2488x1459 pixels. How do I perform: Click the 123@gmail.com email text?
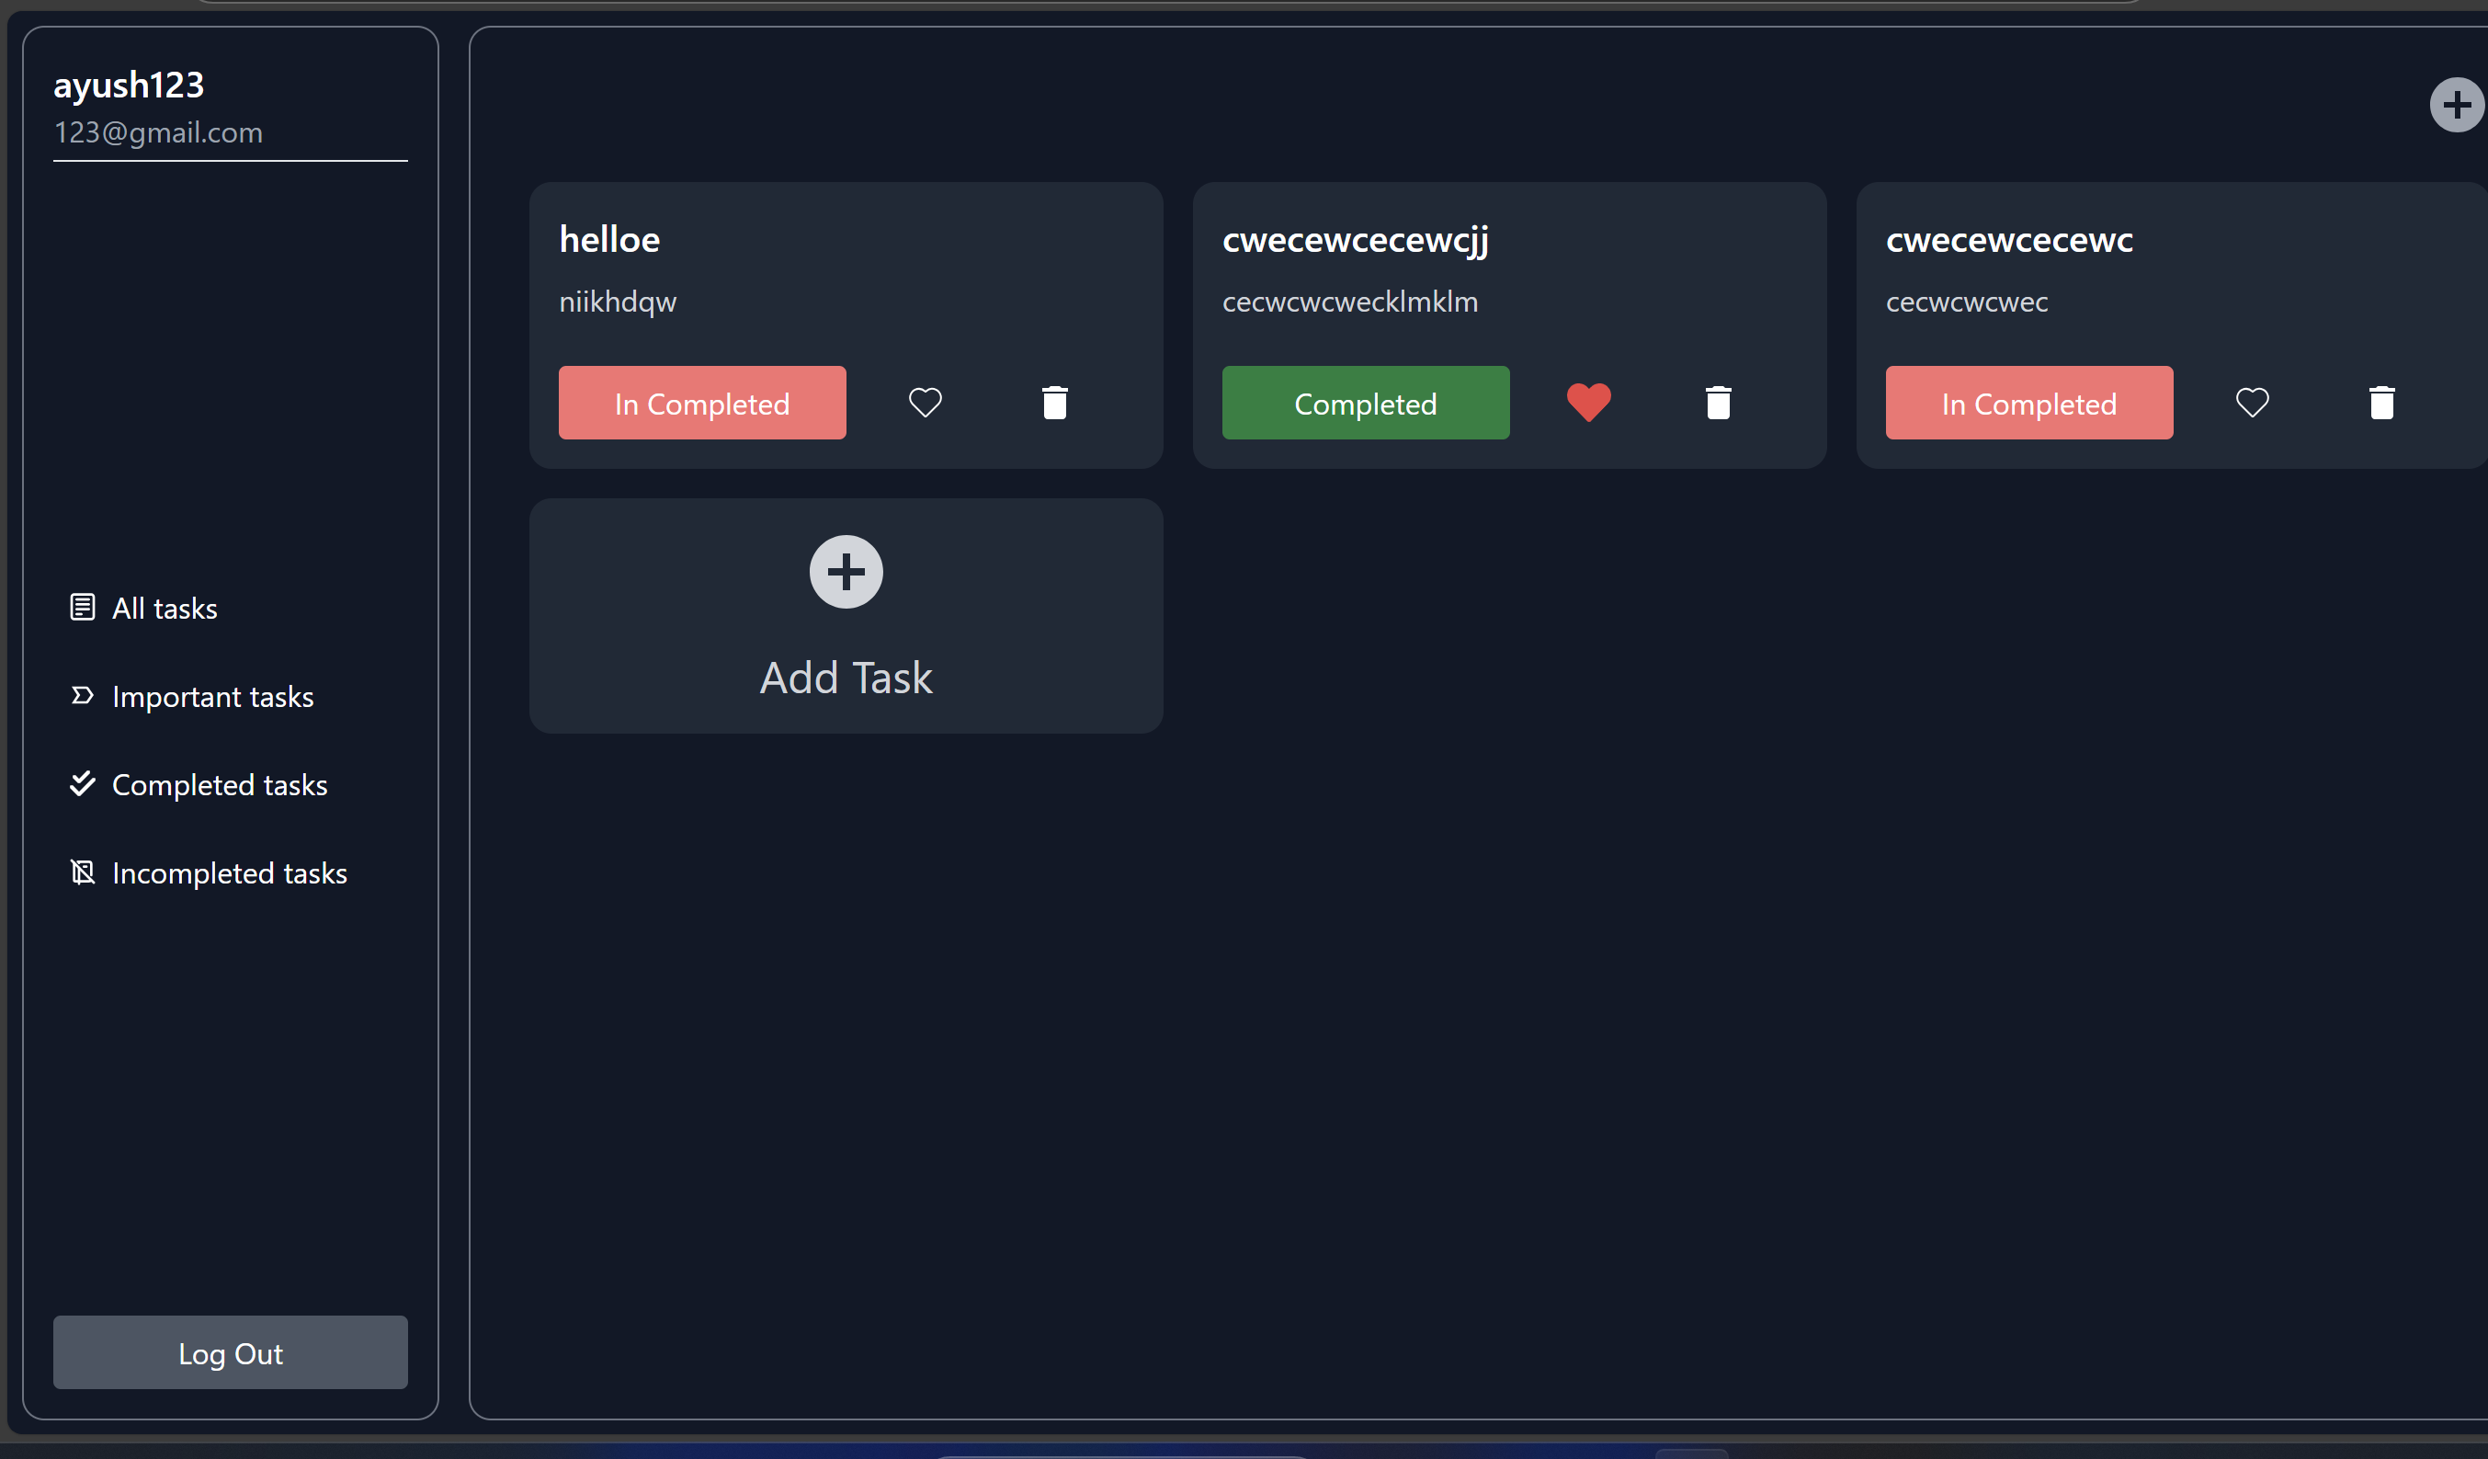pos(158,132)
